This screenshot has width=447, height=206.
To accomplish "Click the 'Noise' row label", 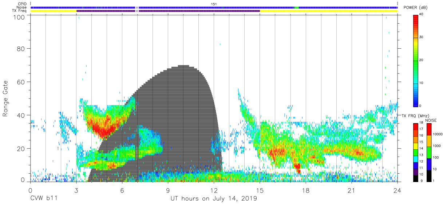I will point(22,7).
